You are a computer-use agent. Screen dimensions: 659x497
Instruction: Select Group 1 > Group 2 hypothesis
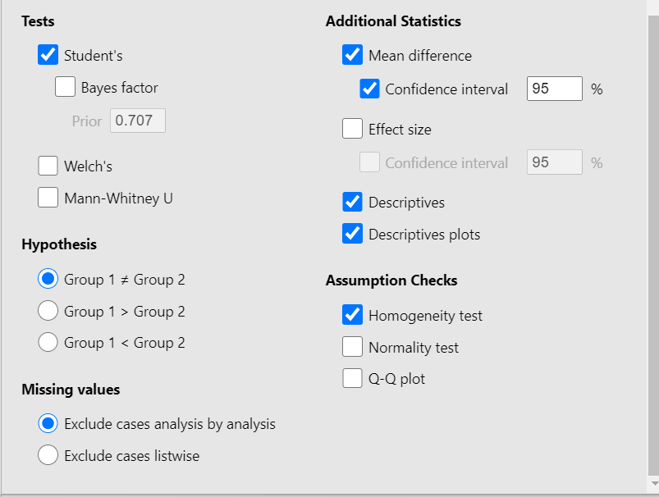48,311
